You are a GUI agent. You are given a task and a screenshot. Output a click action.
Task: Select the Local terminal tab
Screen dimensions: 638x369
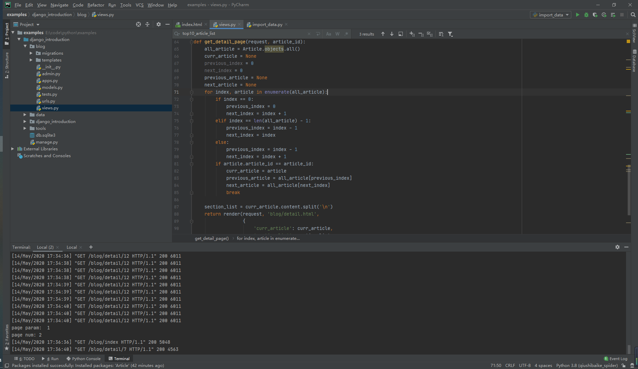pos(71,247)
